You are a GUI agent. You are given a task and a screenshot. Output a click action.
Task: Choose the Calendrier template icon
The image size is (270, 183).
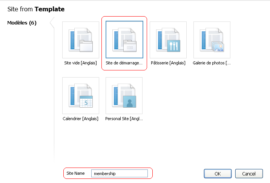coord(81,96)
